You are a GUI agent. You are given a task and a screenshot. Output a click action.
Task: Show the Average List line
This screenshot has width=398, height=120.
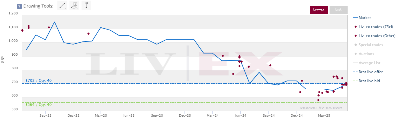[x=367, y=63]
